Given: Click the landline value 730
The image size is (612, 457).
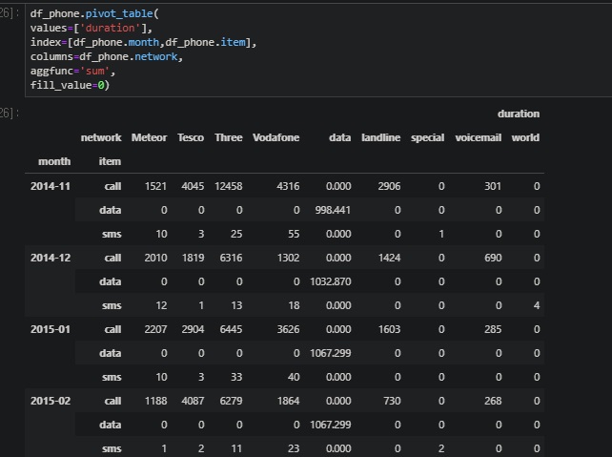Looking at the screenshot, I should [392, 401].
